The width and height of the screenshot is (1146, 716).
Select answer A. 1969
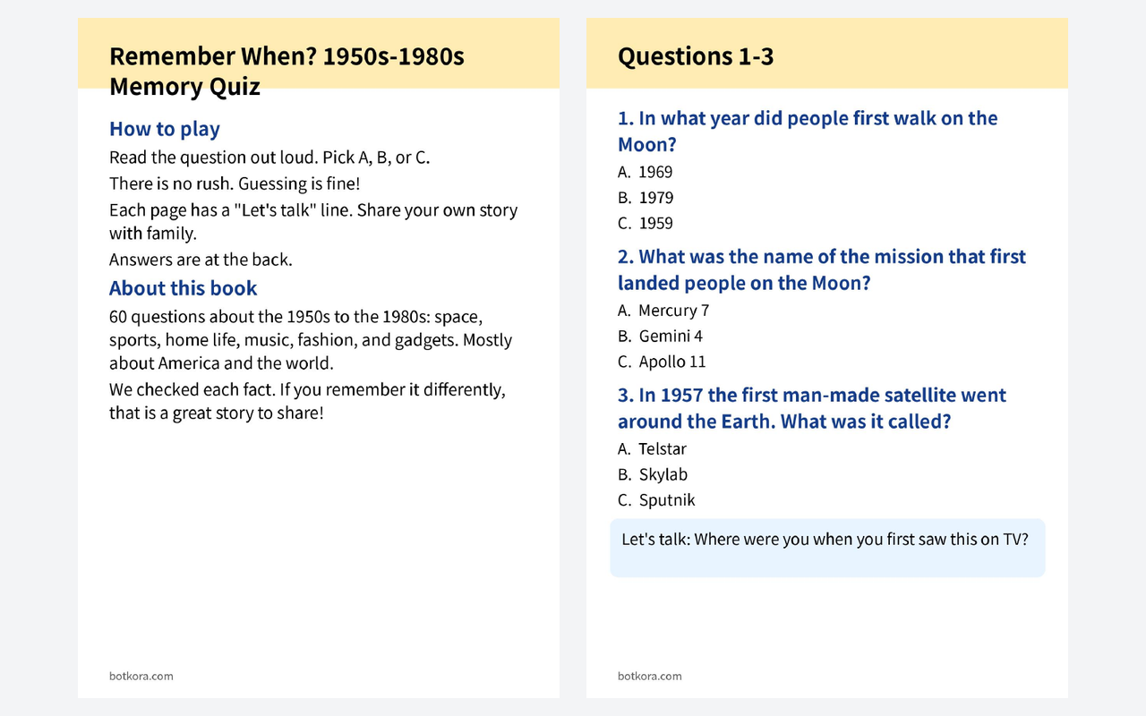tap(645, 172)
